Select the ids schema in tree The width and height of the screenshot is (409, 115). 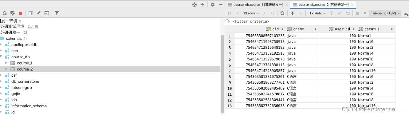pos(14,100)
